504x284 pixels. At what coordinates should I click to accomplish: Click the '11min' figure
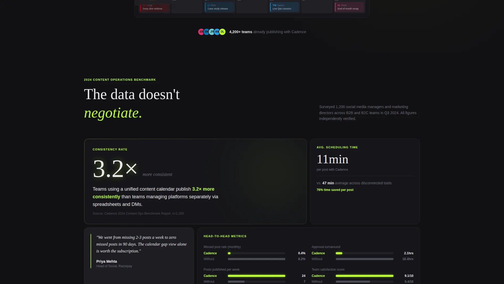[x=332, y=159]
